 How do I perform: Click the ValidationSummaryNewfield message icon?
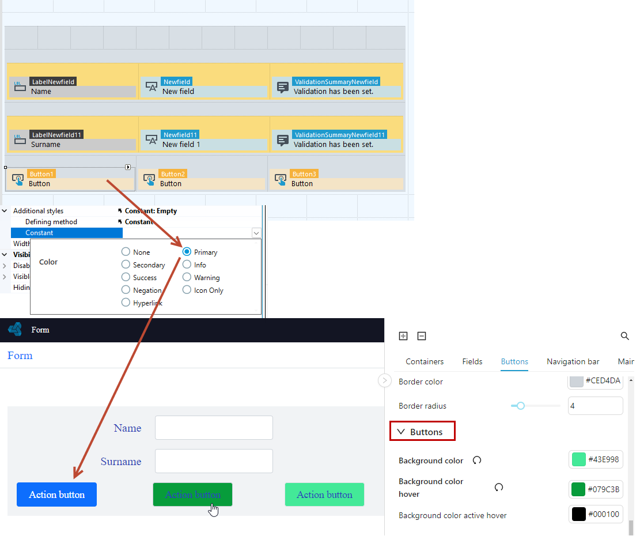coord(283,87)
